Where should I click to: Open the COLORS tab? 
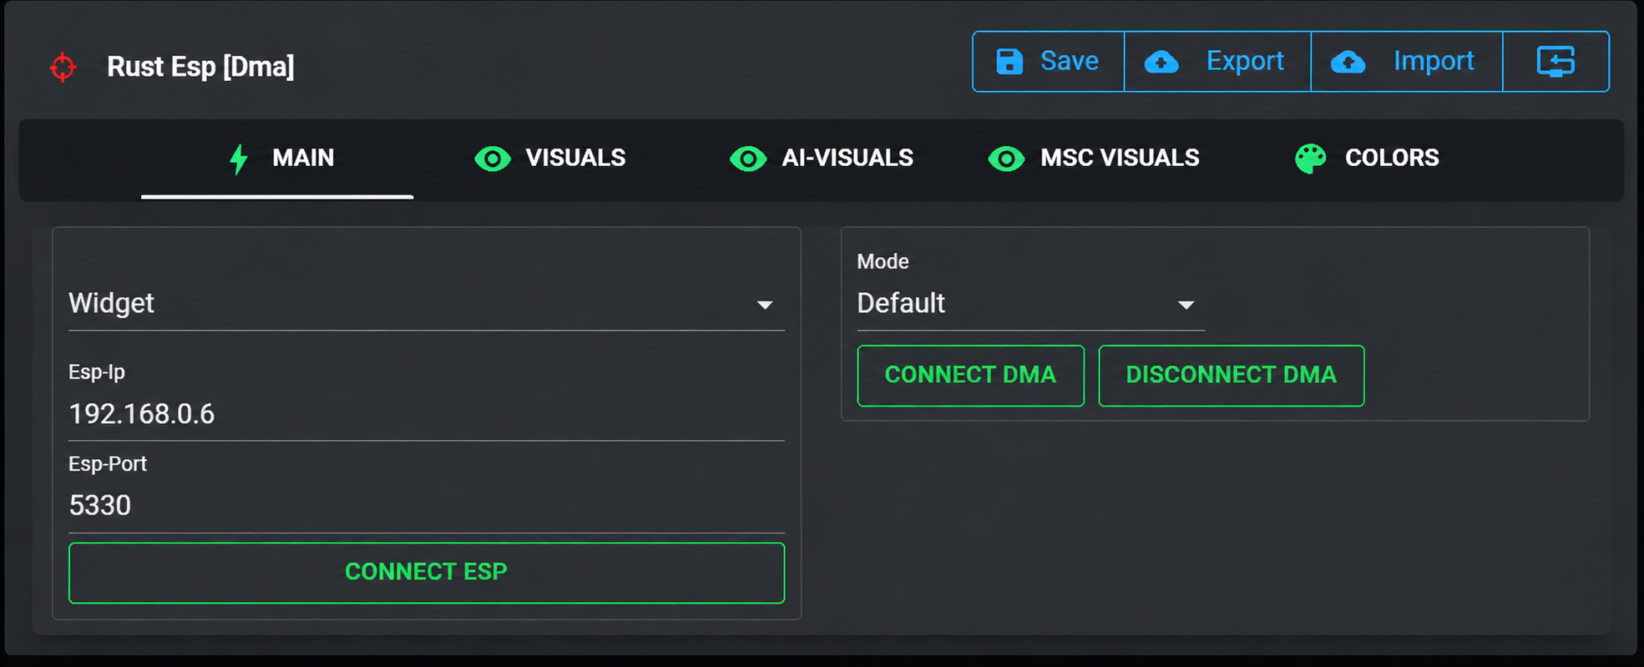1366,158
